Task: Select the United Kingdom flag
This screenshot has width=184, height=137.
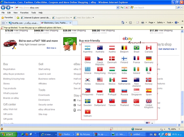Action: pos(149,101)
